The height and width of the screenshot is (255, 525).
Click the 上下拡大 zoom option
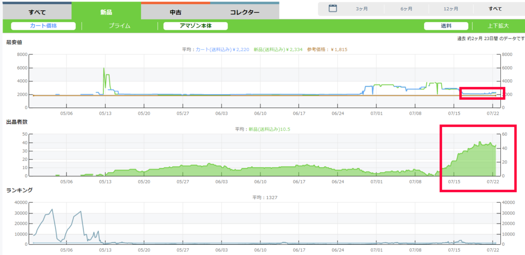point(498,26)
